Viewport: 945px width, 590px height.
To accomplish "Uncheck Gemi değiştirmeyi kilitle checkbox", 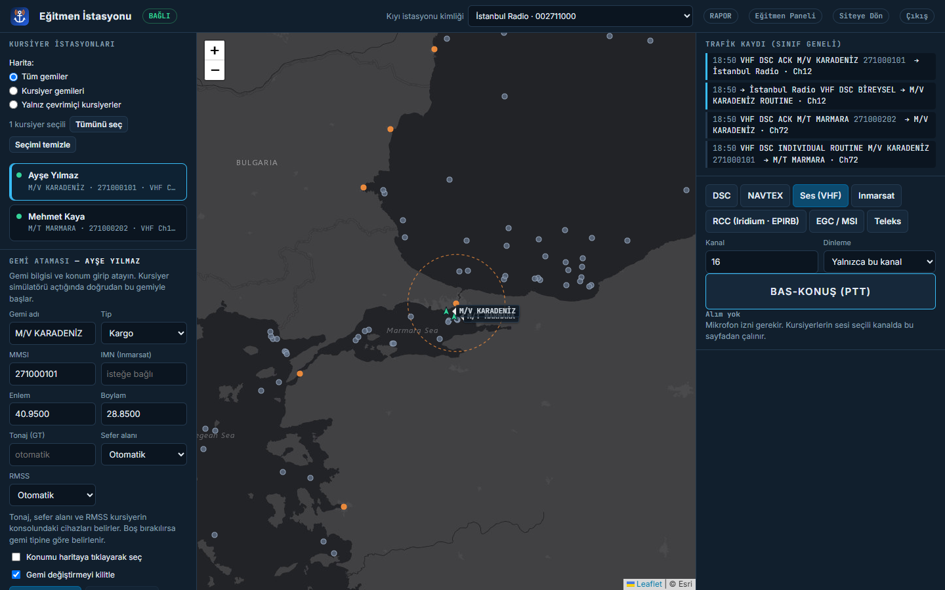I will [16, 575].
